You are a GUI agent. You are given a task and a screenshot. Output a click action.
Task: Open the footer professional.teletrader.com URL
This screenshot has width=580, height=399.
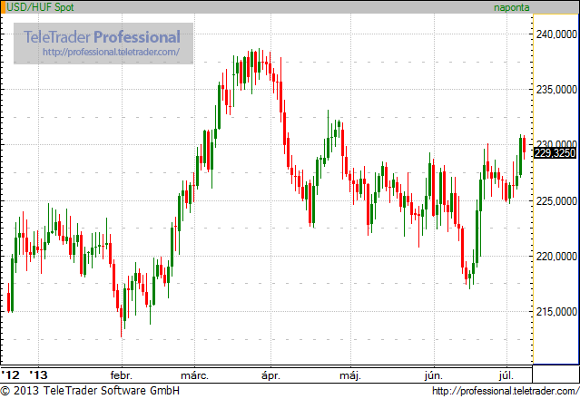[506, 391]
